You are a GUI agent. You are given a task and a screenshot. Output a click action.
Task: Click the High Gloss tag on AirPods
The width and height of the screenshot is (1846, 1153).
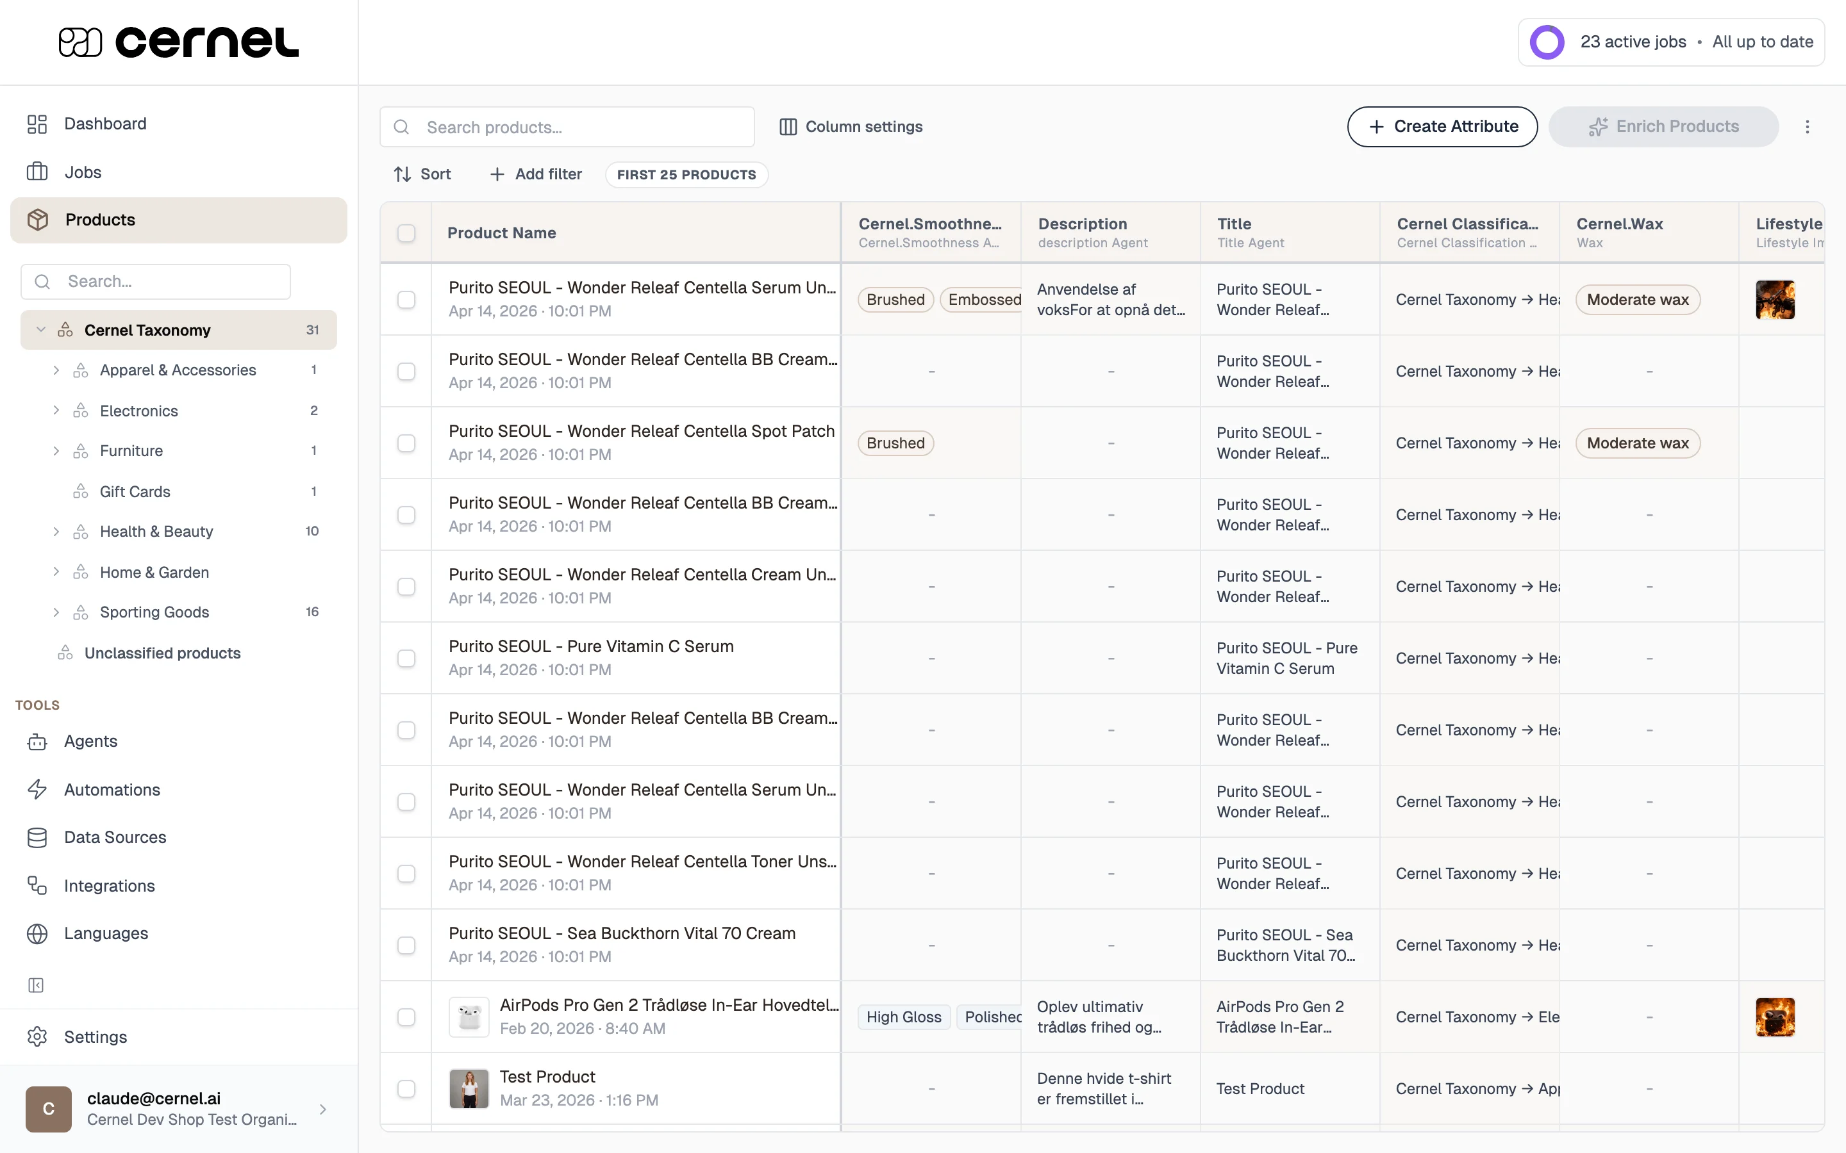904,1017
